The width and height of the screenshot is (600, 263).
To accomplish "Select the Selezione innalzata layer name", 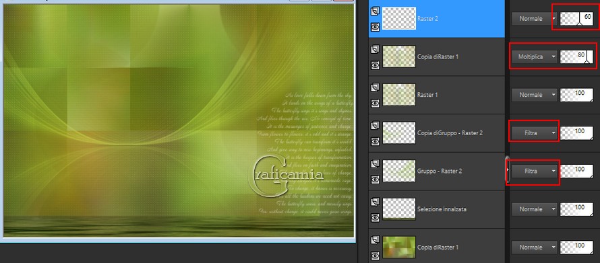I will click(x=442, y=209).
